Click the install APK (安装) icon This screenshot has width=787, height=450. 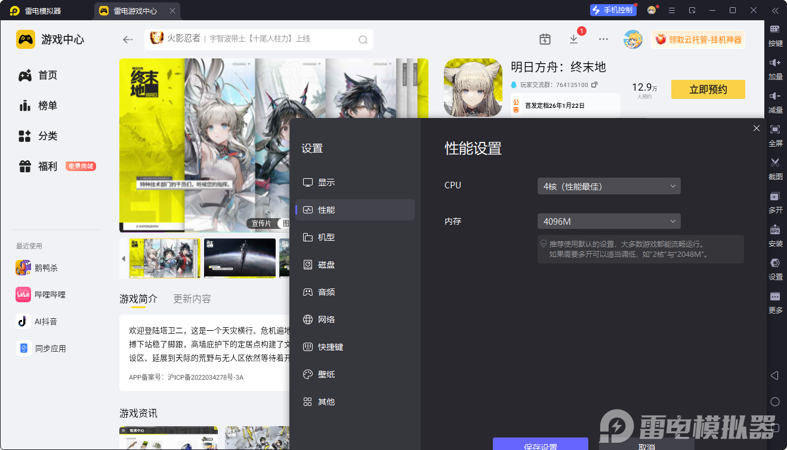click(x=775, y=235)
